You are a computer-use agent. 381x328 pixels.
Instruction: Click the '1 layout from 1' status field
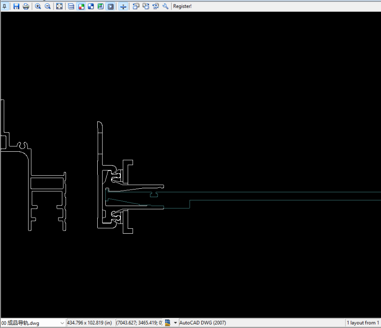362,323
